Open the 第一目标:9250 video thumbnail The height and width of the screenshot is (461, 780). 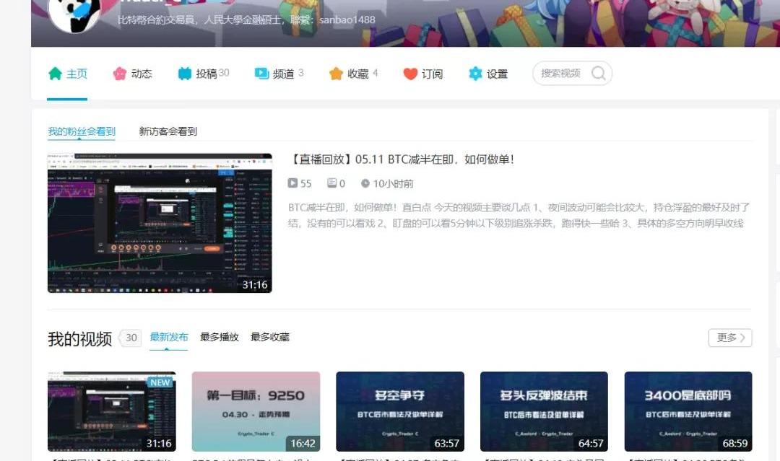[x=256, y=411]
